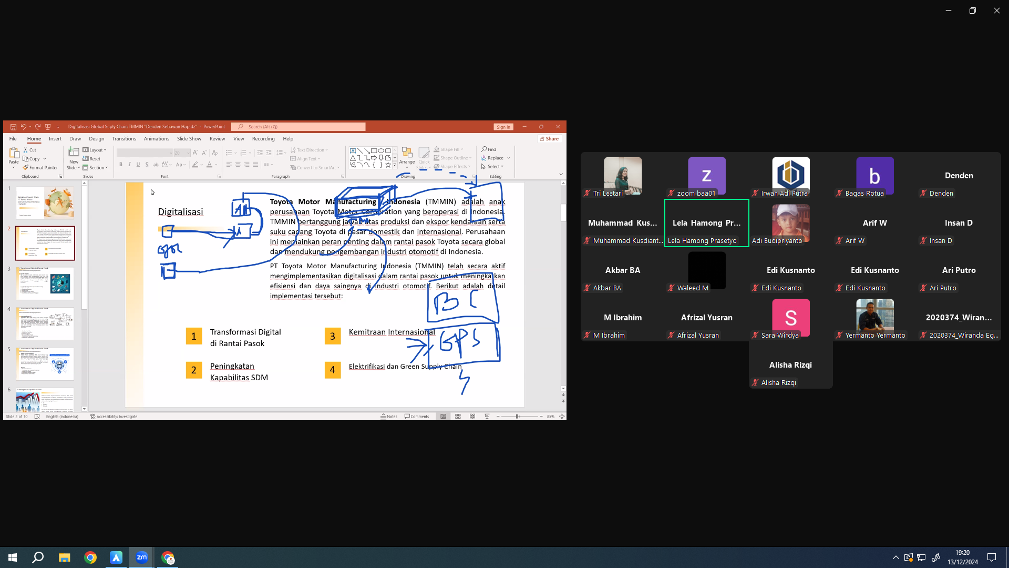Switch to the Review tab
Screen dimensions: 1009x568
[217, 139]
